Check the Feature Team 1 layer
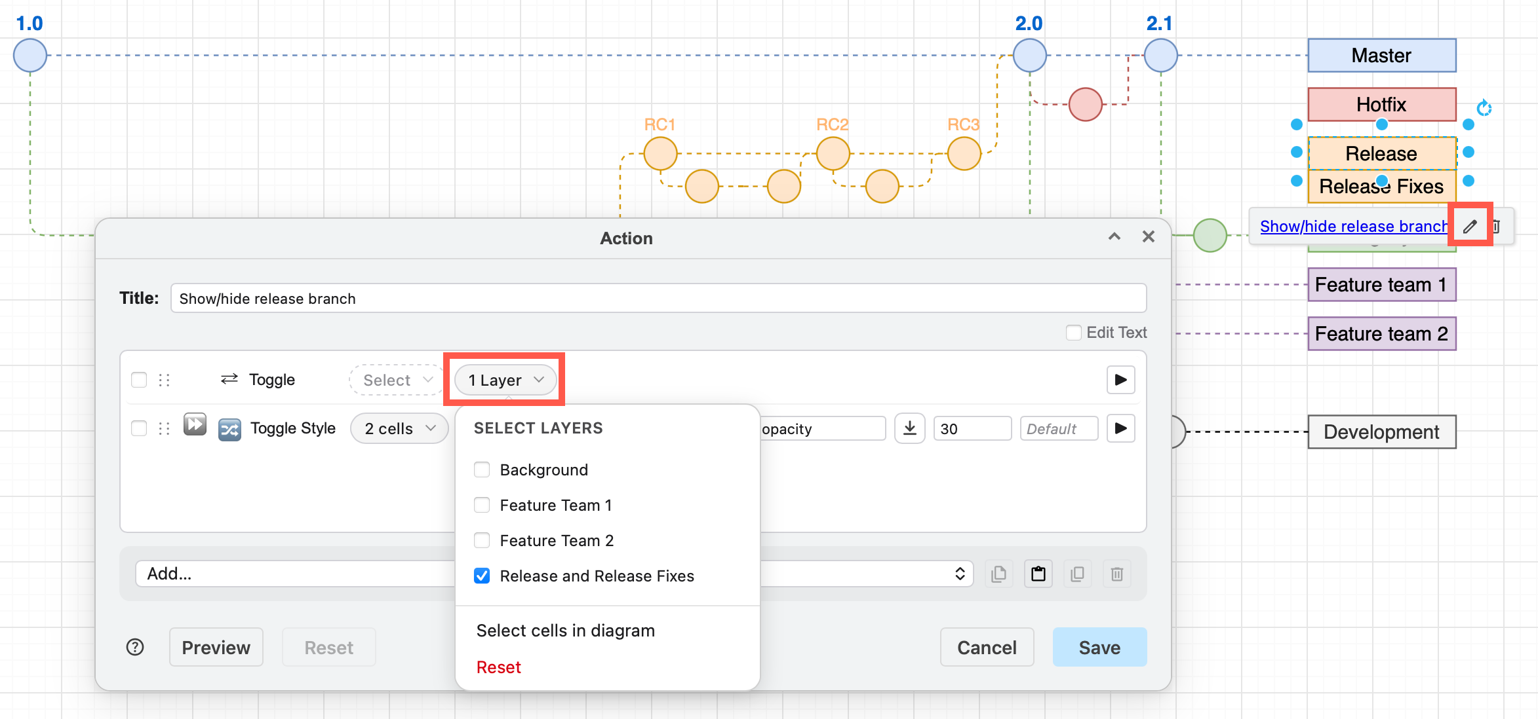 point(482,505)
